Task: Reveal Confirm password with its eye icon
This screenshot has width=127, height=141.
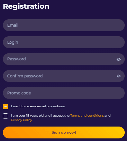Action: coord(118,76)
